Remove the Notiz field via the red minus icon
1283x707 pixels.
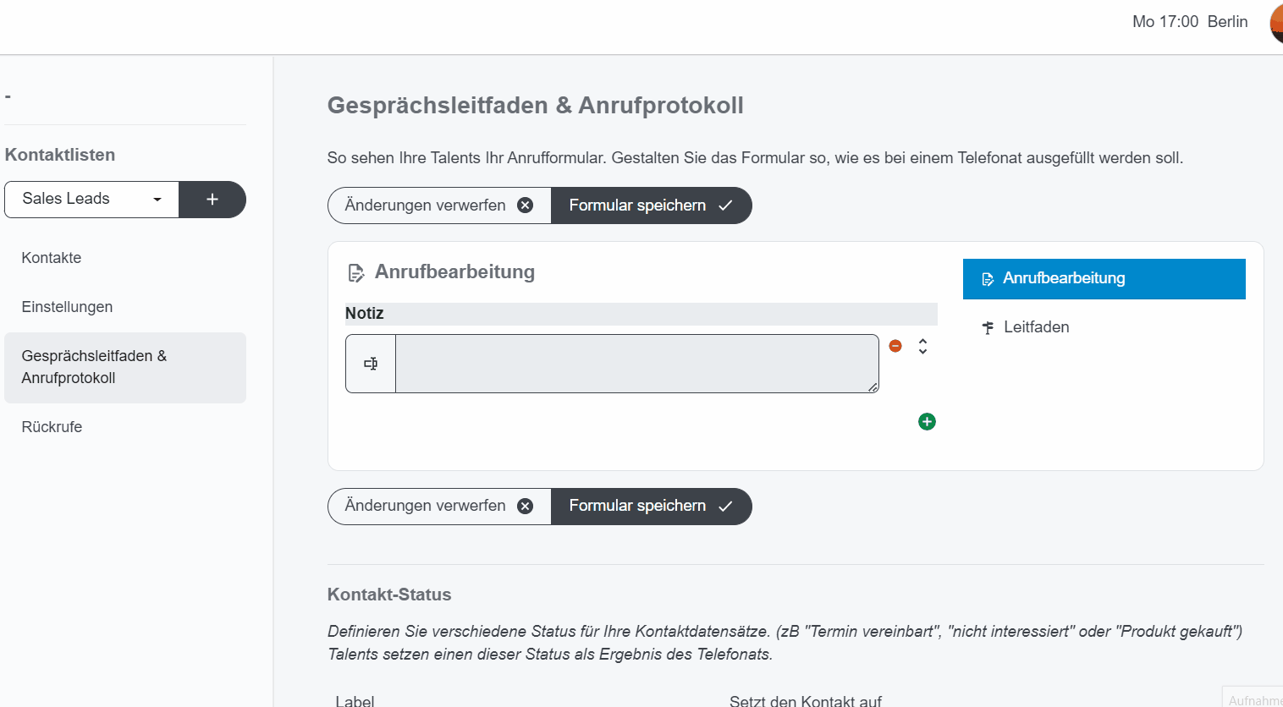click(895, 345)
